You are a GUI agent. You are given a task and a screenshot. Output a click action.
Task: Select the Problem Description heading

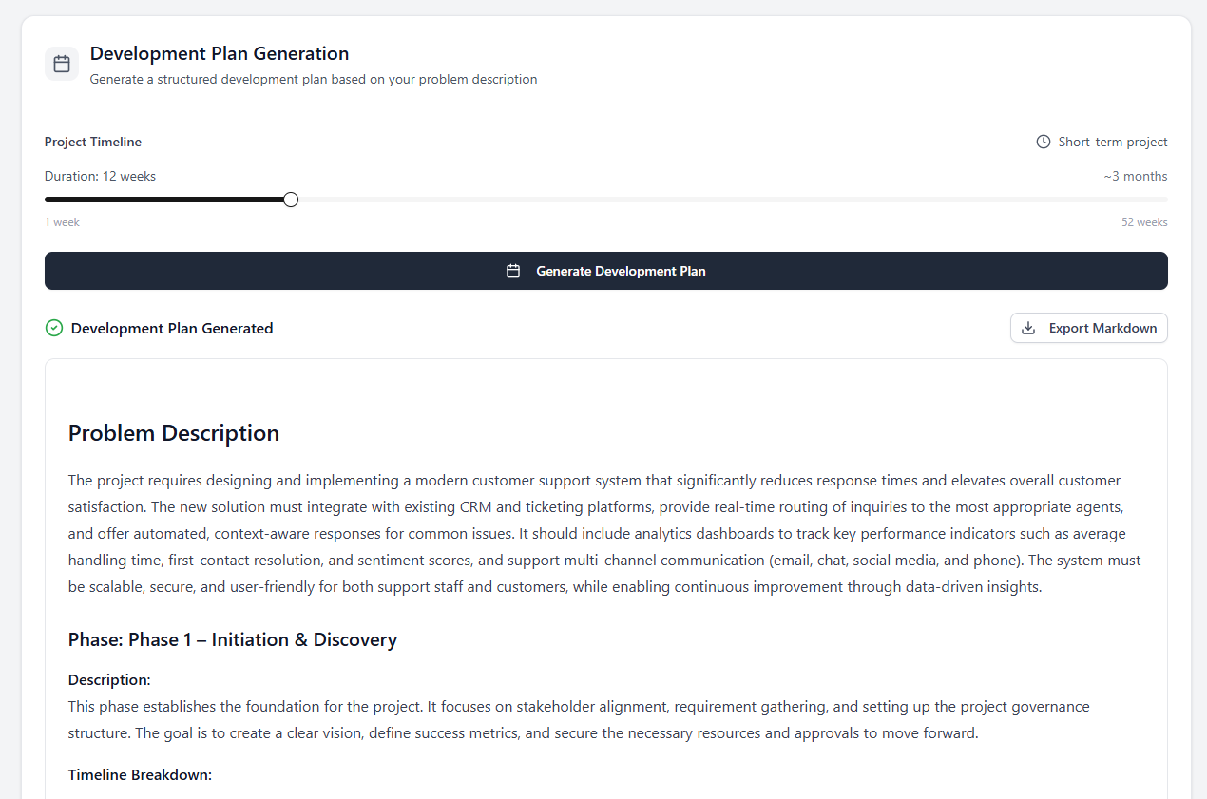tap(173, 432)
